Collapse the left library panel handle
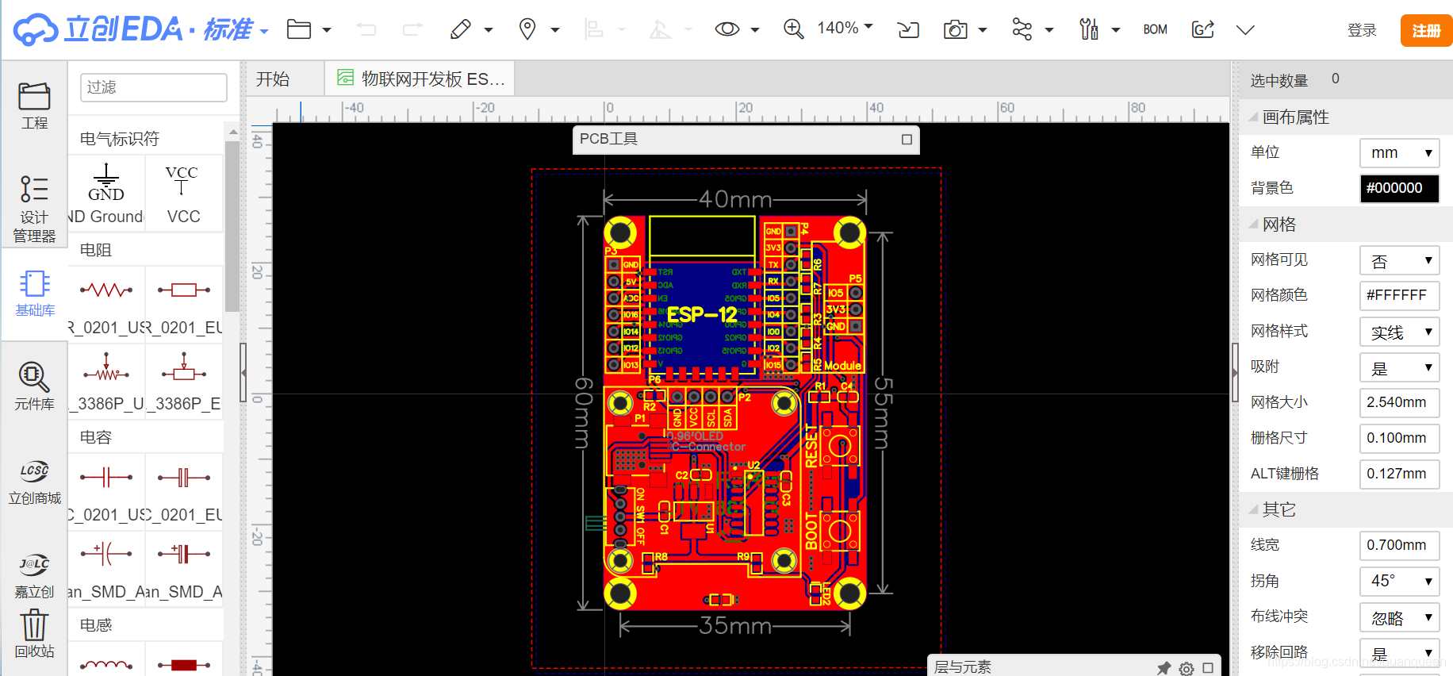 [243, 371]
